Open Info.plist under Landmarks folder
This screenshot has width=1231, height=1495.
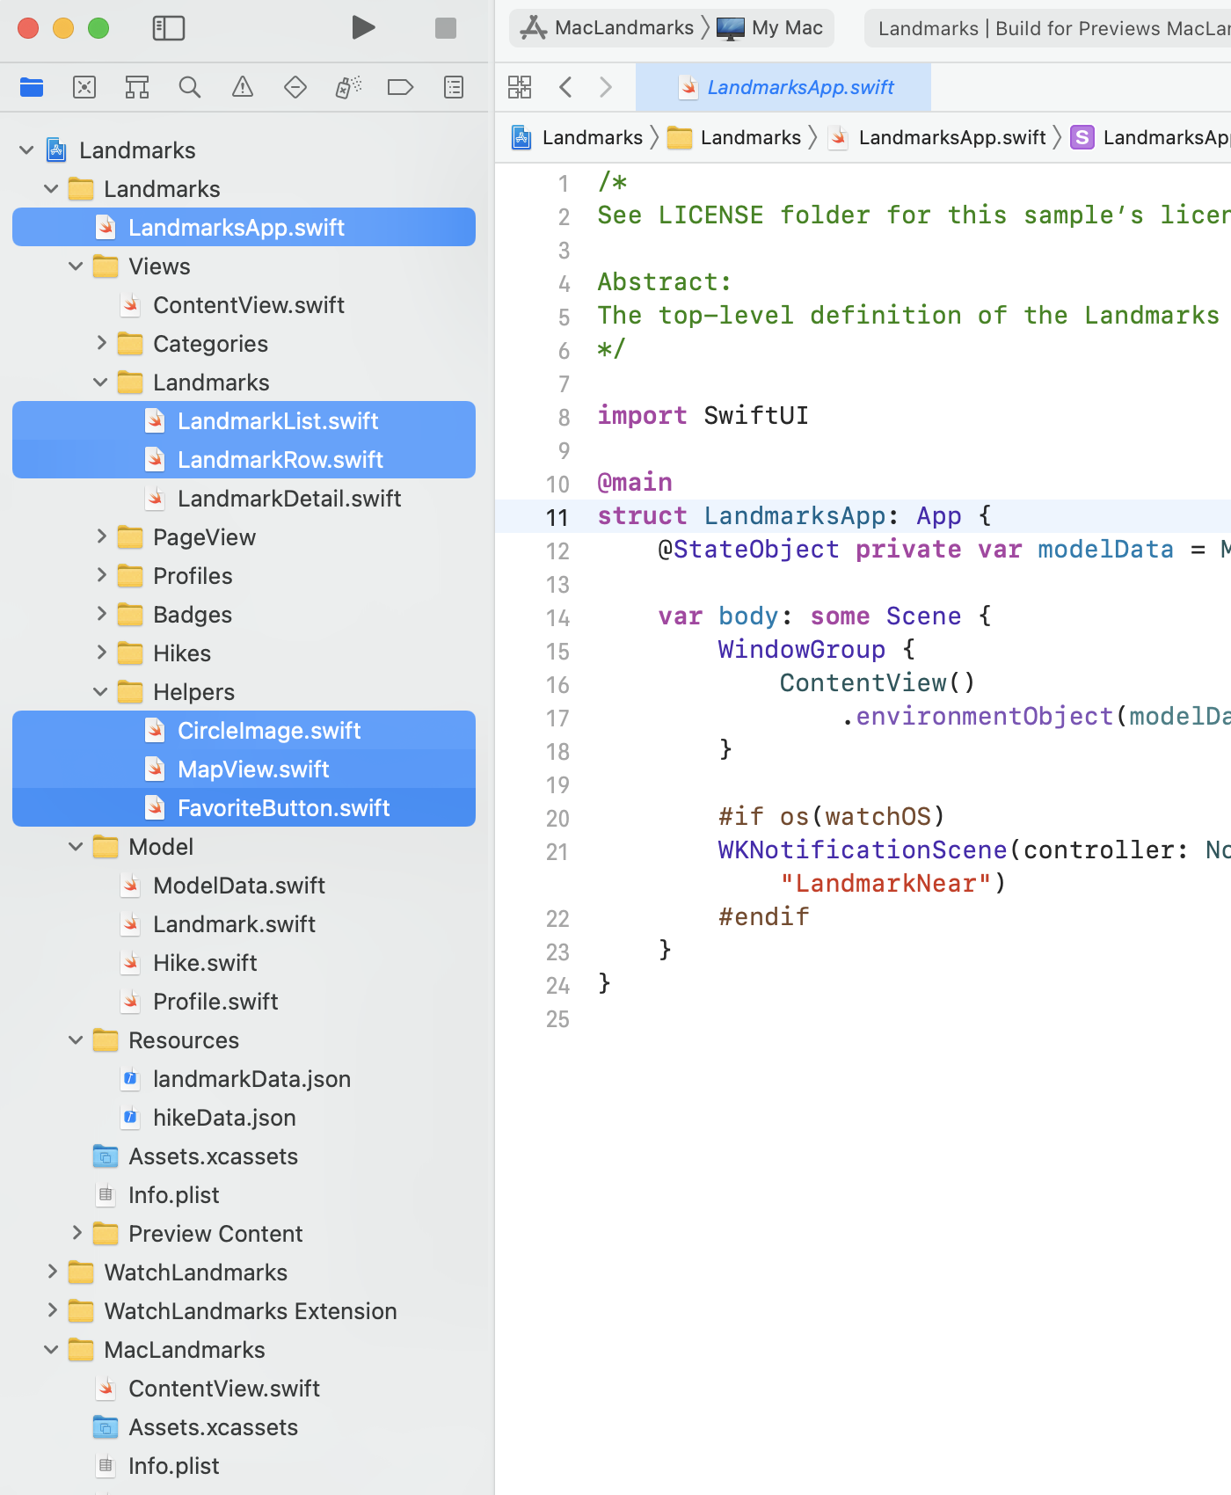tap(244, 1195)
